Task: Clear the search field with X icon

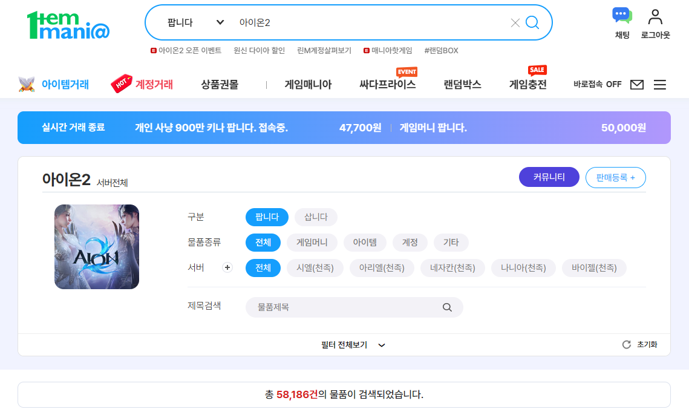Action: pyautogui.click(x=515, y=23)
